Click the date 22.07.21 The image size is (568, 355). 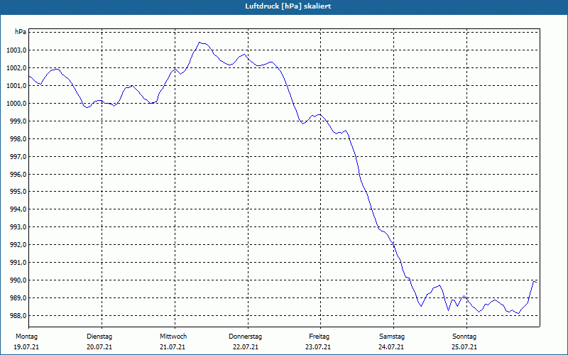click(246, 347)
